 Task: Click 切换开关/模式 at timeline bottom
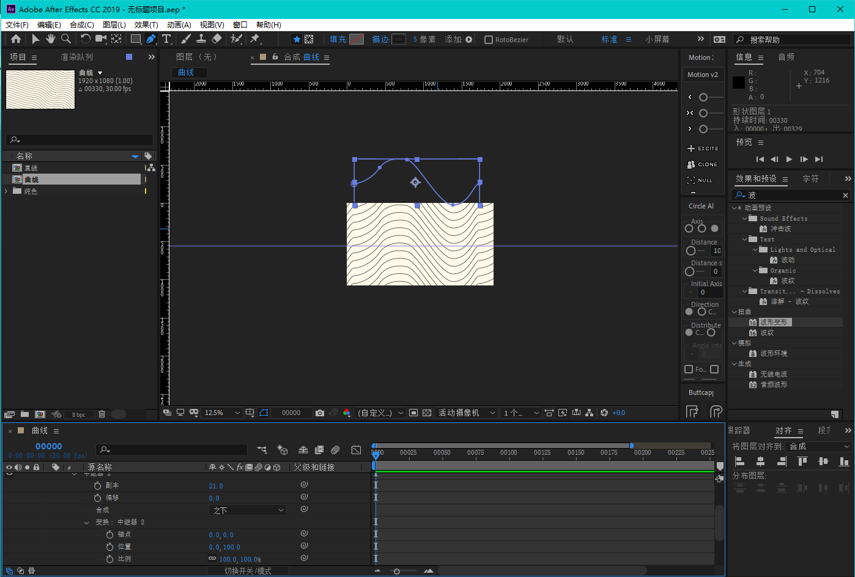point(248,571)
